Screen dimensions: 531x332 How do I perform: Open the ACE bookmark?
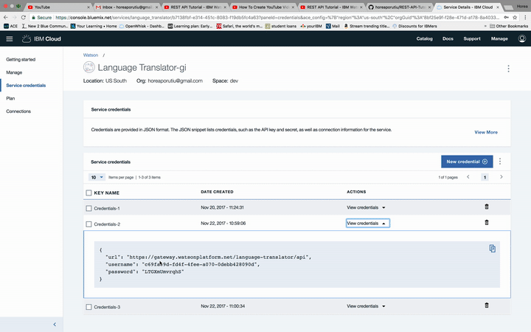[x=10, y=26]
